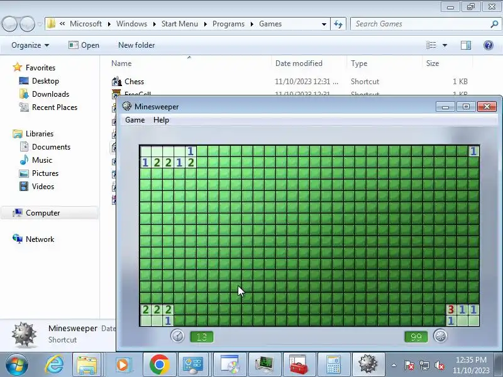Click the Action Center flag in system tray
The height and width of the screenshot is (377, 503).
[409, 365]
